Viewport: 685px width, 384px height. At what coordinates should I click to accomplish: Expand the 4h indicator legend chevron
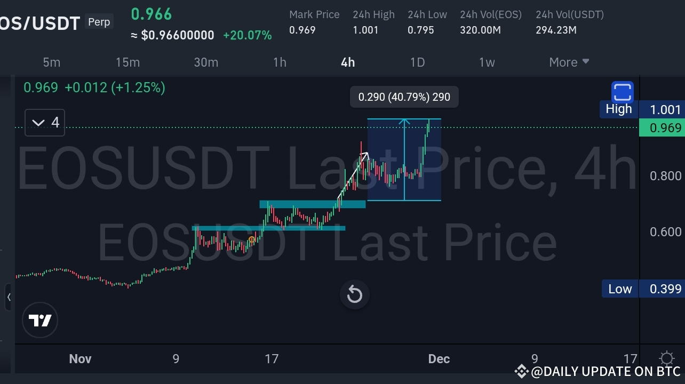tap(38, 123)
